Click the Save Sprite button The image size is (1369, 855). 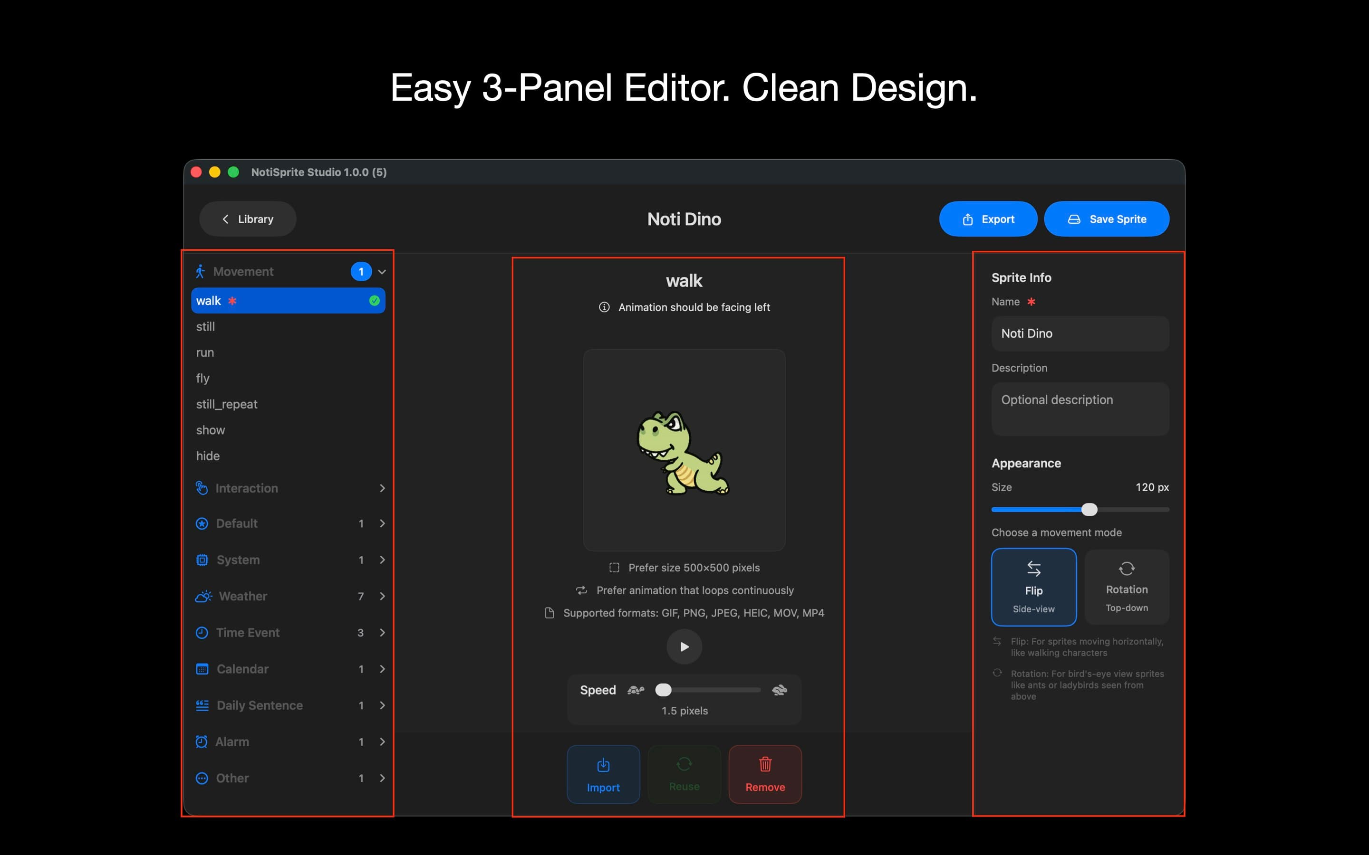(x=1107, y=219)
